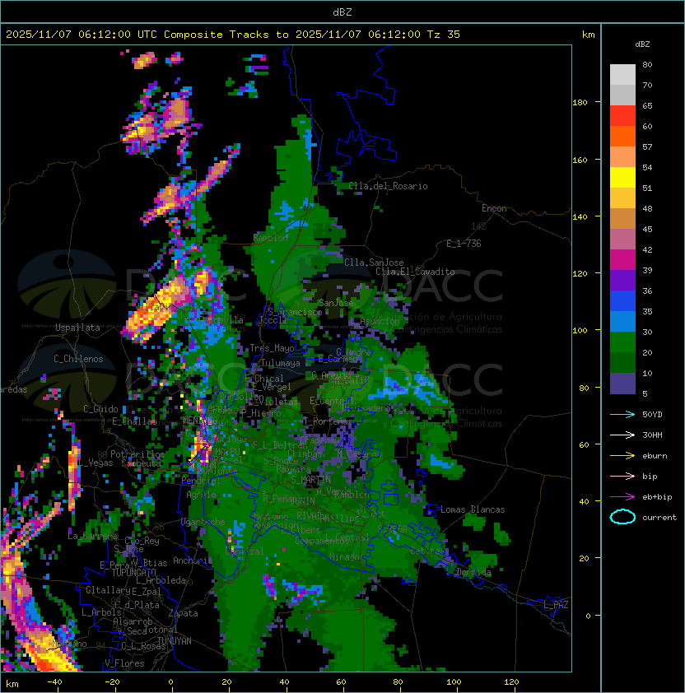The height and width of the screenshot is (693, 685).
Task: Click the Lomas_Blancas place label
Action: 473,509
